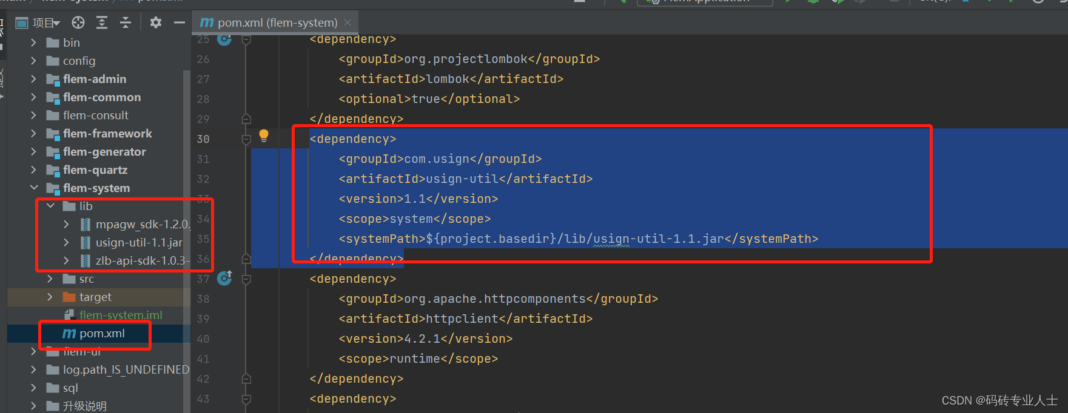Click the Collapse All icon in project toolbar
The height and width of the screenshot is (413, 1068).
click(126, 23)
